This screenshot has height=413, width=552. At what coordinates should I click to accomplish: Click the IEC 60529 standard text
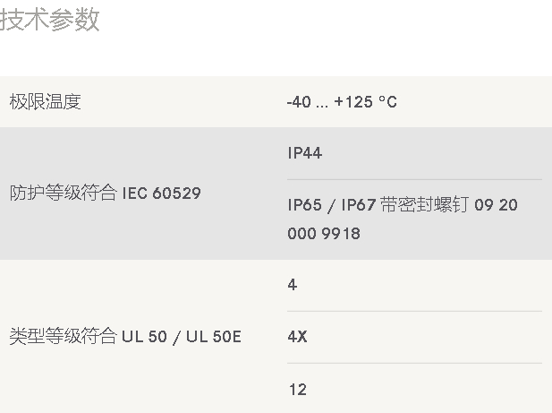pyautogui.click(x=162, y=194)
